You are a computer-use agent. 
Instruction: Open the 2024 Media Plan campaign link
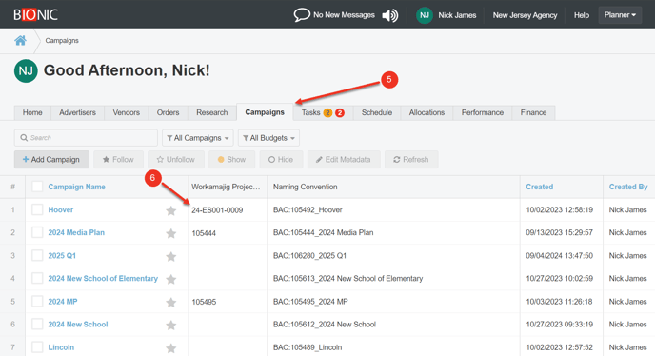pyautogui.click(x=76, y=232)
